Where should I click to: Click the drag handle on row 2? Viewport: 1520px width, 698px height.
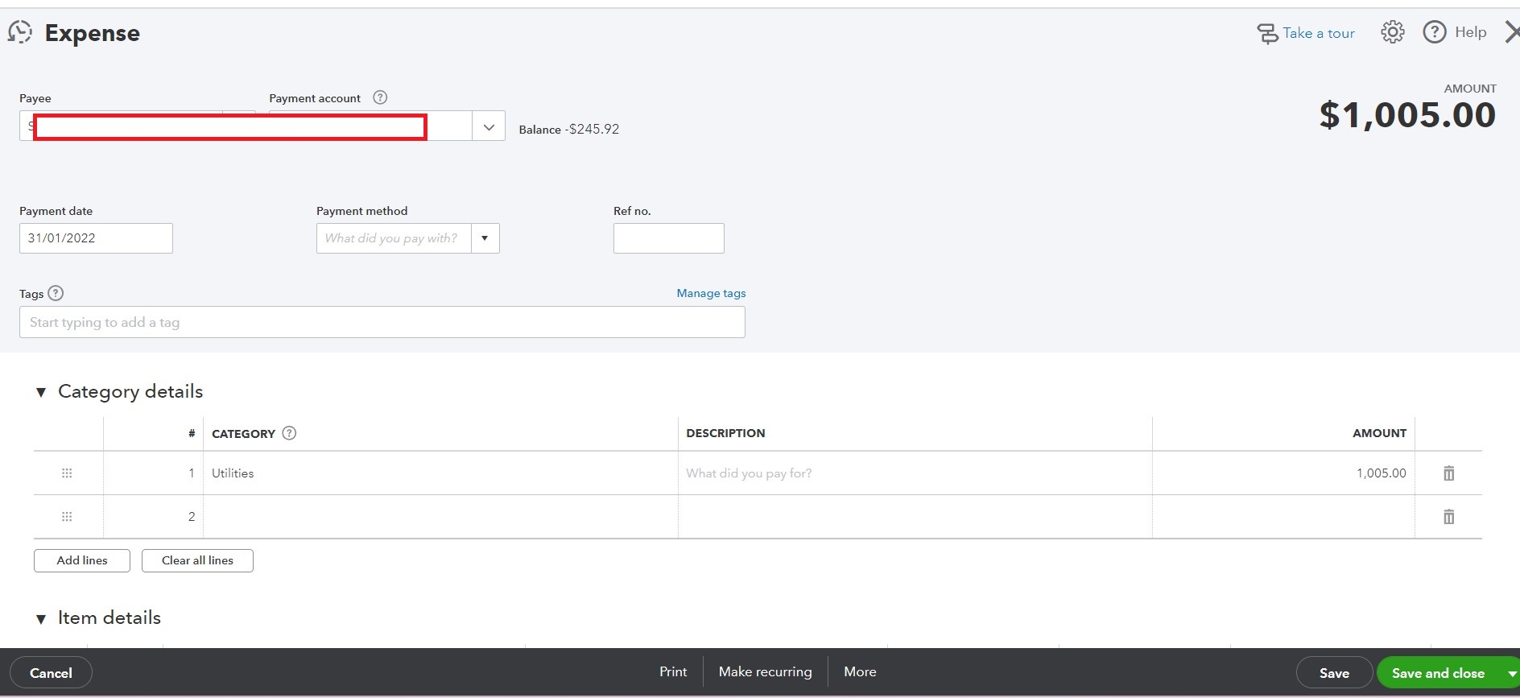coord(67,517)
